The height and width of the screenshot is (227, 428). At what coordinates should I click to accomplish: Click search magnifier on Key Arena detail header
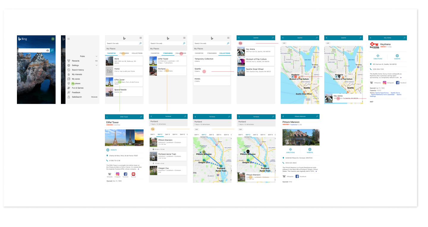[x=404, y=38]
